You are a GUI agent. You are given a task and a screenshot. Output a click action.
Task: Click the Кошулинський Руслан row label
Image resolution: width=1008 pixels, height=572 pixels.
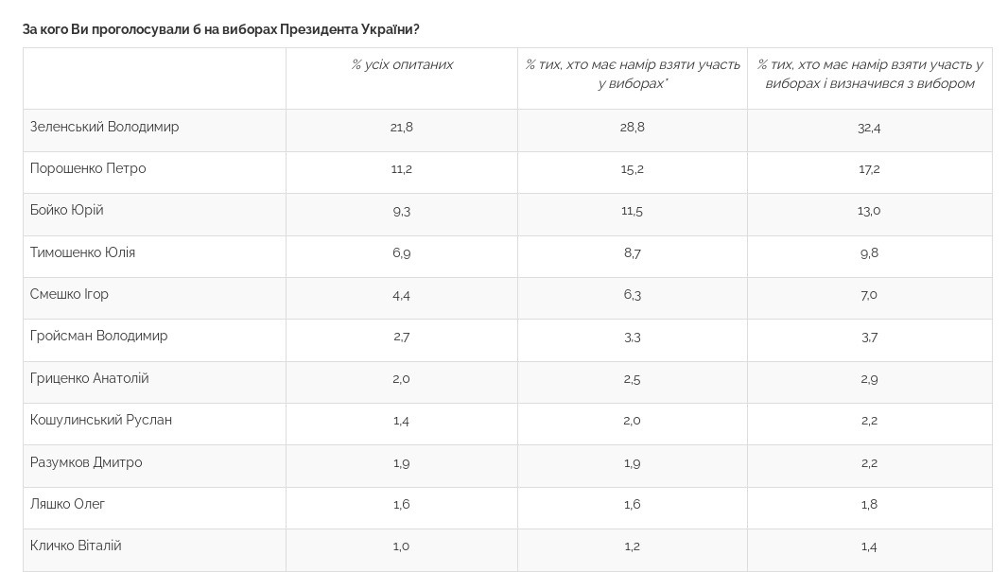pos(101,421)
